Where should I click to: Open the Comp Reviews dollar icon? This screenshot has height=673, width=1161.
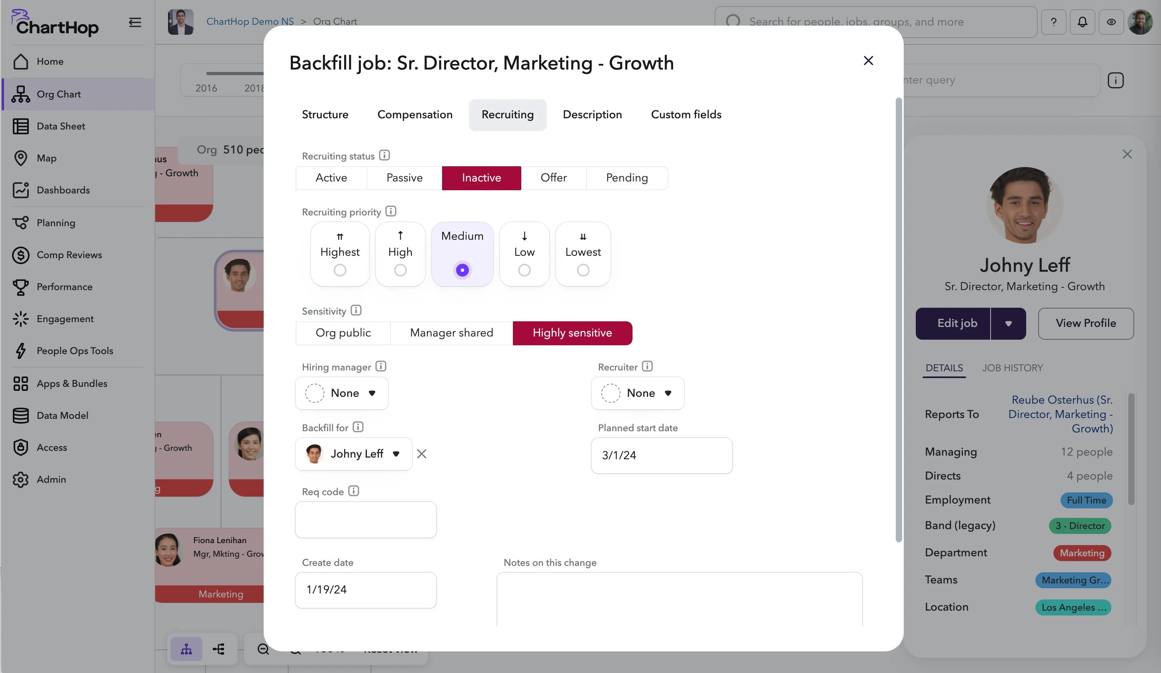pyautogui.click(x=21, y=255)
